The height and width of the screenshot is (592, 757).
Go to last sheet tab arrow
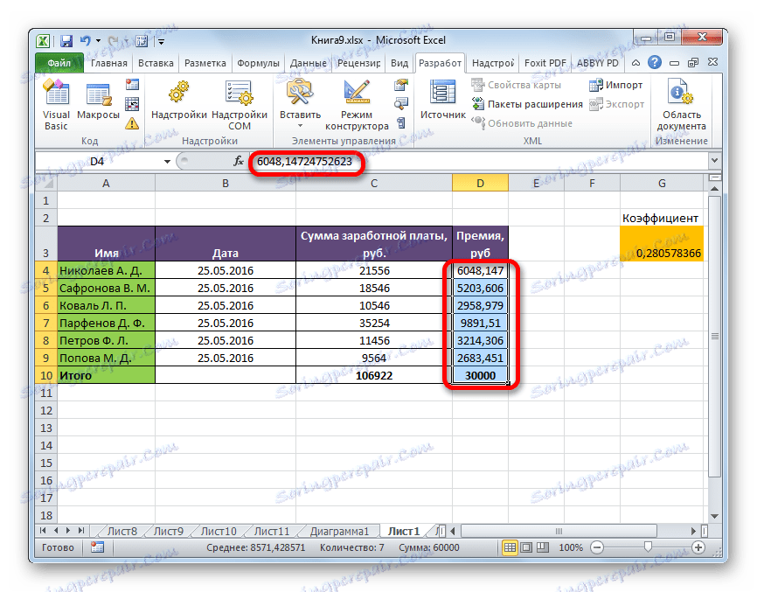click(81, 531)
